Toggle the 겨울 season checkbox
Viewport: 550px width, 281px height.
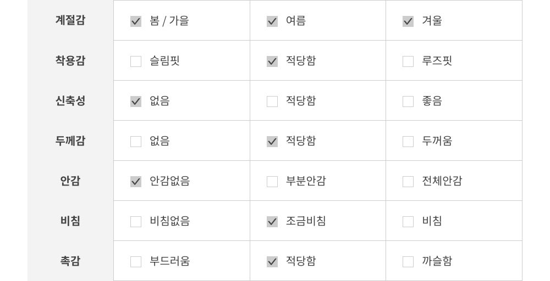[x=408, y=21]
